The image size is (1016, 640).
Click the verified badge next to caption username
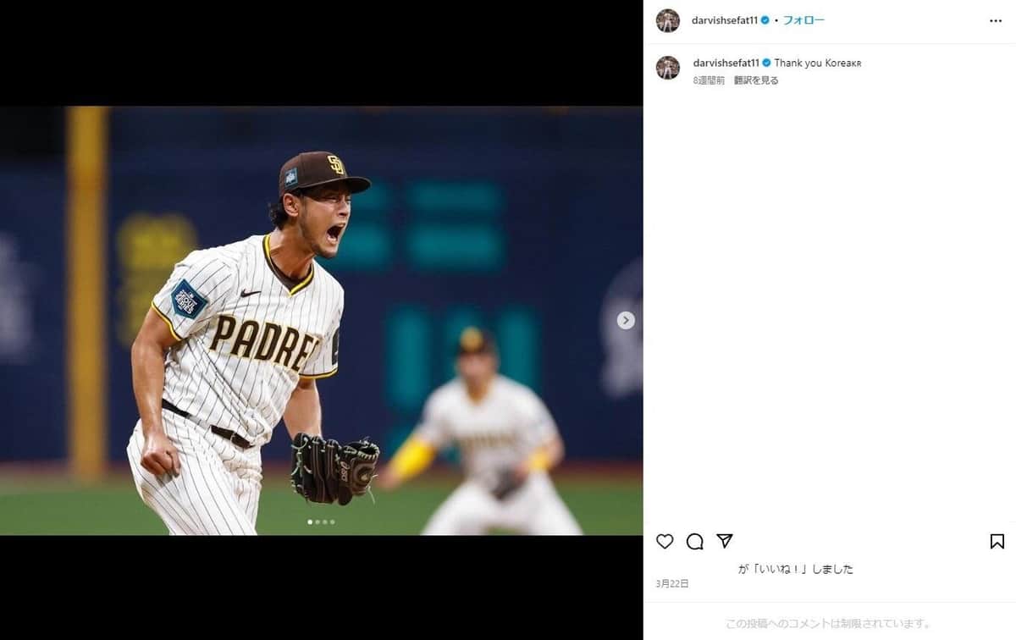767,63
